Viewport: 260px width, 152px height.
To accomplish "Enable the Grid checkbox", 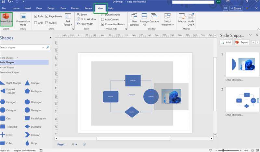I will (35, 23).
